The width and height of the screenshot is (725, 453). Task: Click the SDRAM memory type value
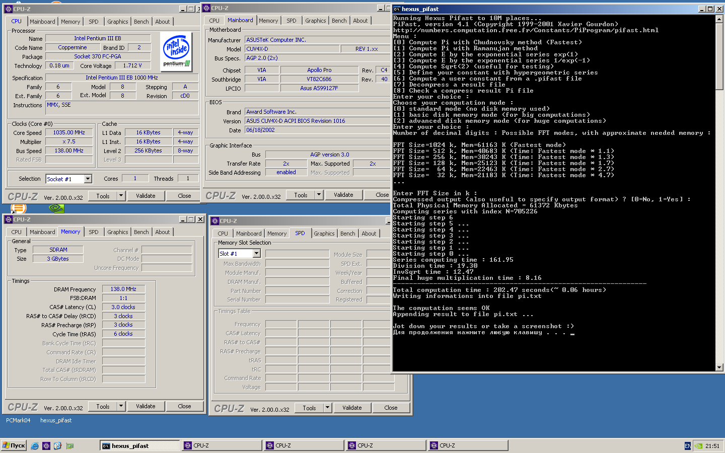(58, 250)
